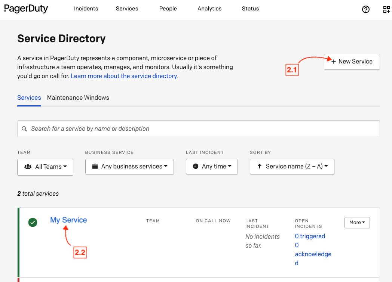Open the Status menu
The height and width of the screenshot is (282, 392).
250,9
